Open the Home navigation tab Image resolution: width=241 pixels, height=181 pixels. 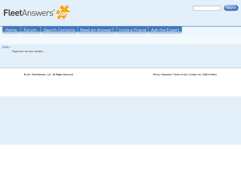click(x=11, y=30)
